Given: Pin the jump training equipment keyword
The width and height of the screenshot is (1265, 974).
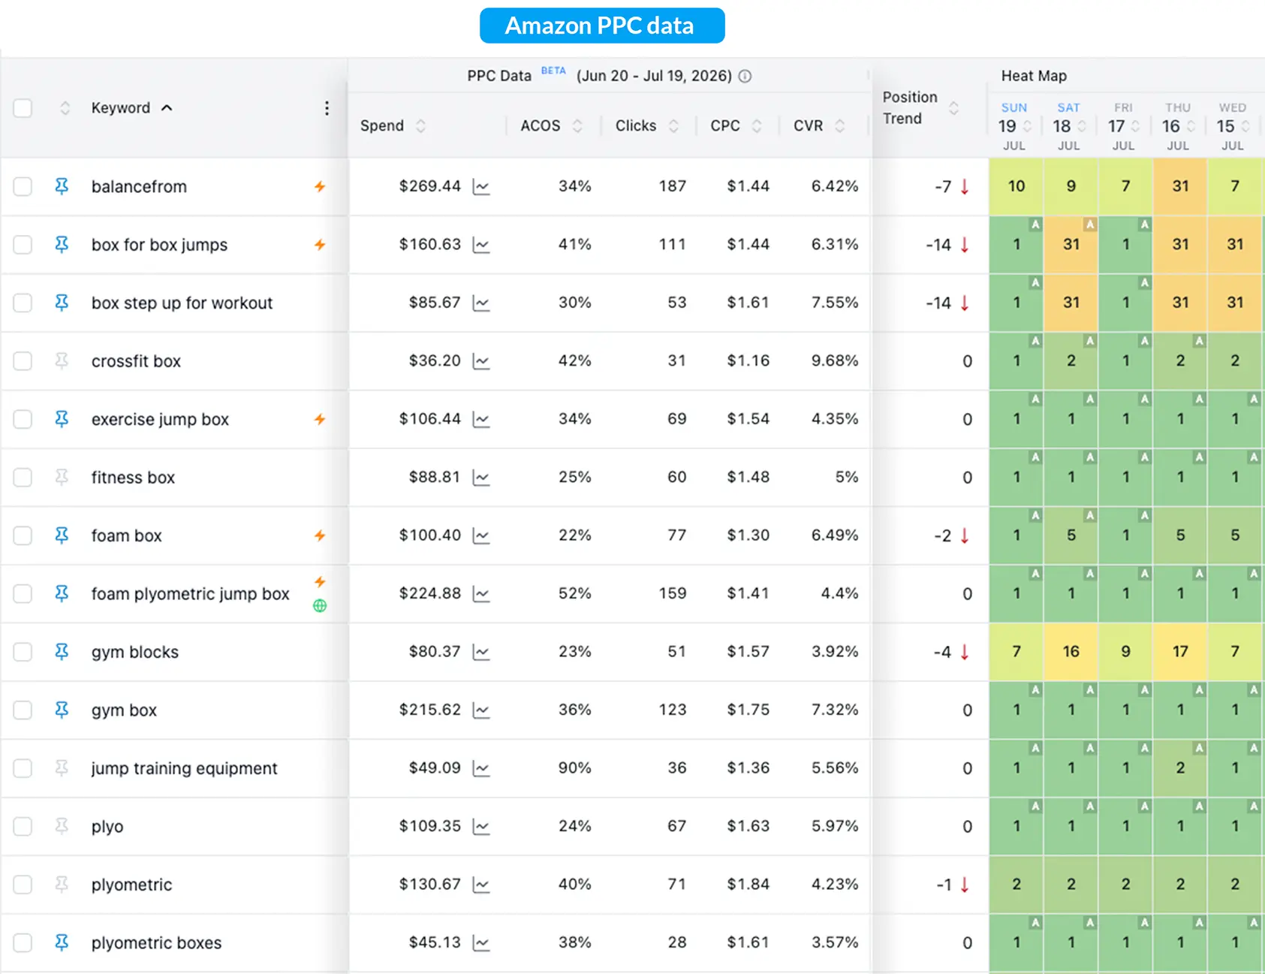Looking at the screenshot, I should 62,768.
